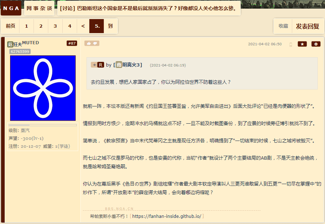
Task: Click the star favorite icon on the post
Action: coord(302,44)
